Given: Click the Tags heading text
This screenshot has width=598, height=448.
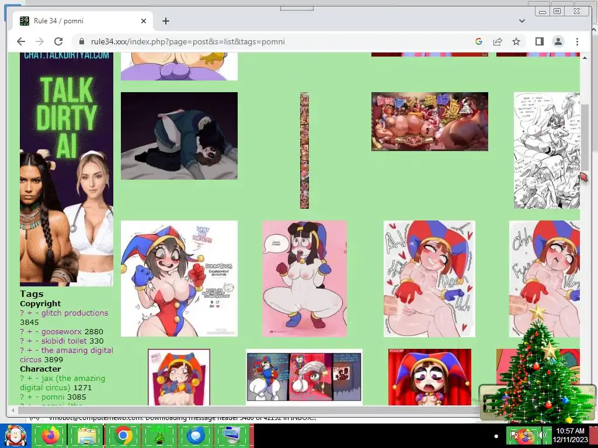Looking at the screenshot, I should [32, 294].
